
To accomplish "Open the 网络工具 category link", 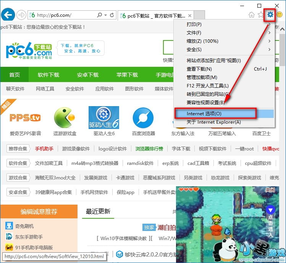I will [45, 89].
